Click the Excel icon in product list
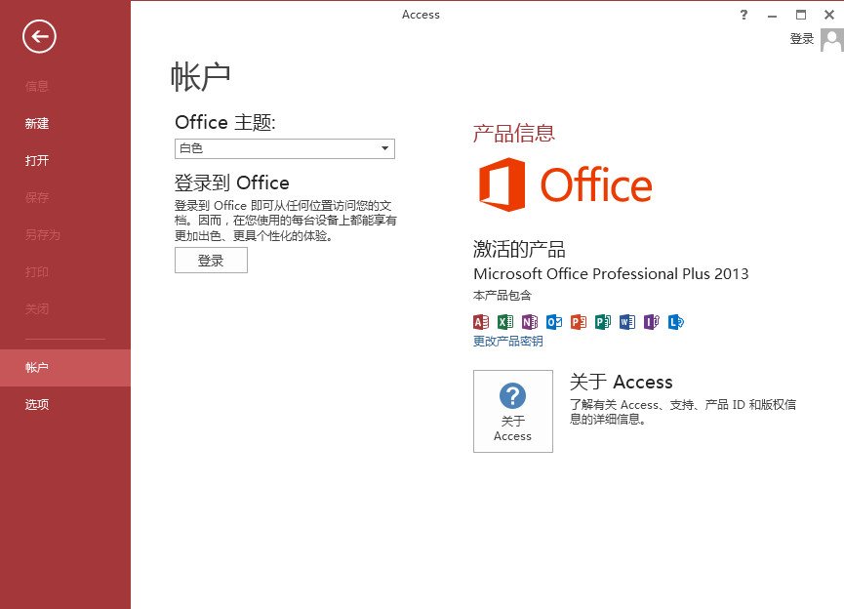 pyautogui.click(x=505, y=322)
